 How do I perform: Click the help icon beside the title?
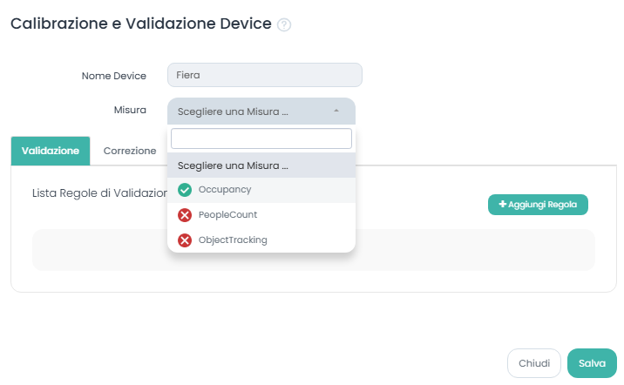tap(284, 25)
